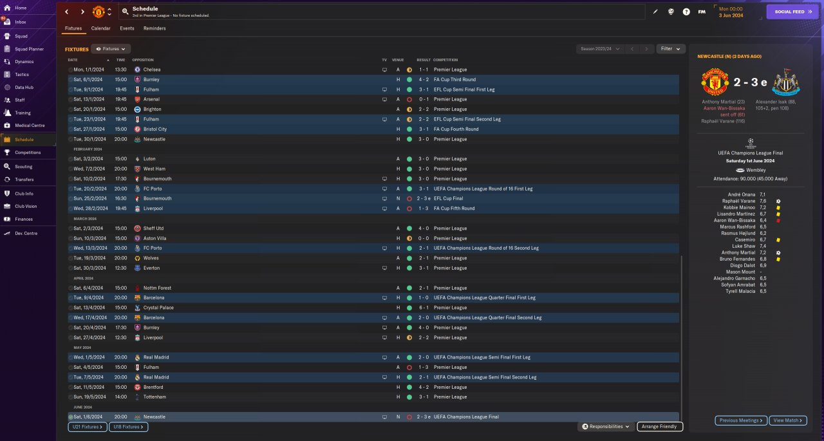Select the Arsenal fixture row
Screen dimensions: 824x441
click(373, 99)
